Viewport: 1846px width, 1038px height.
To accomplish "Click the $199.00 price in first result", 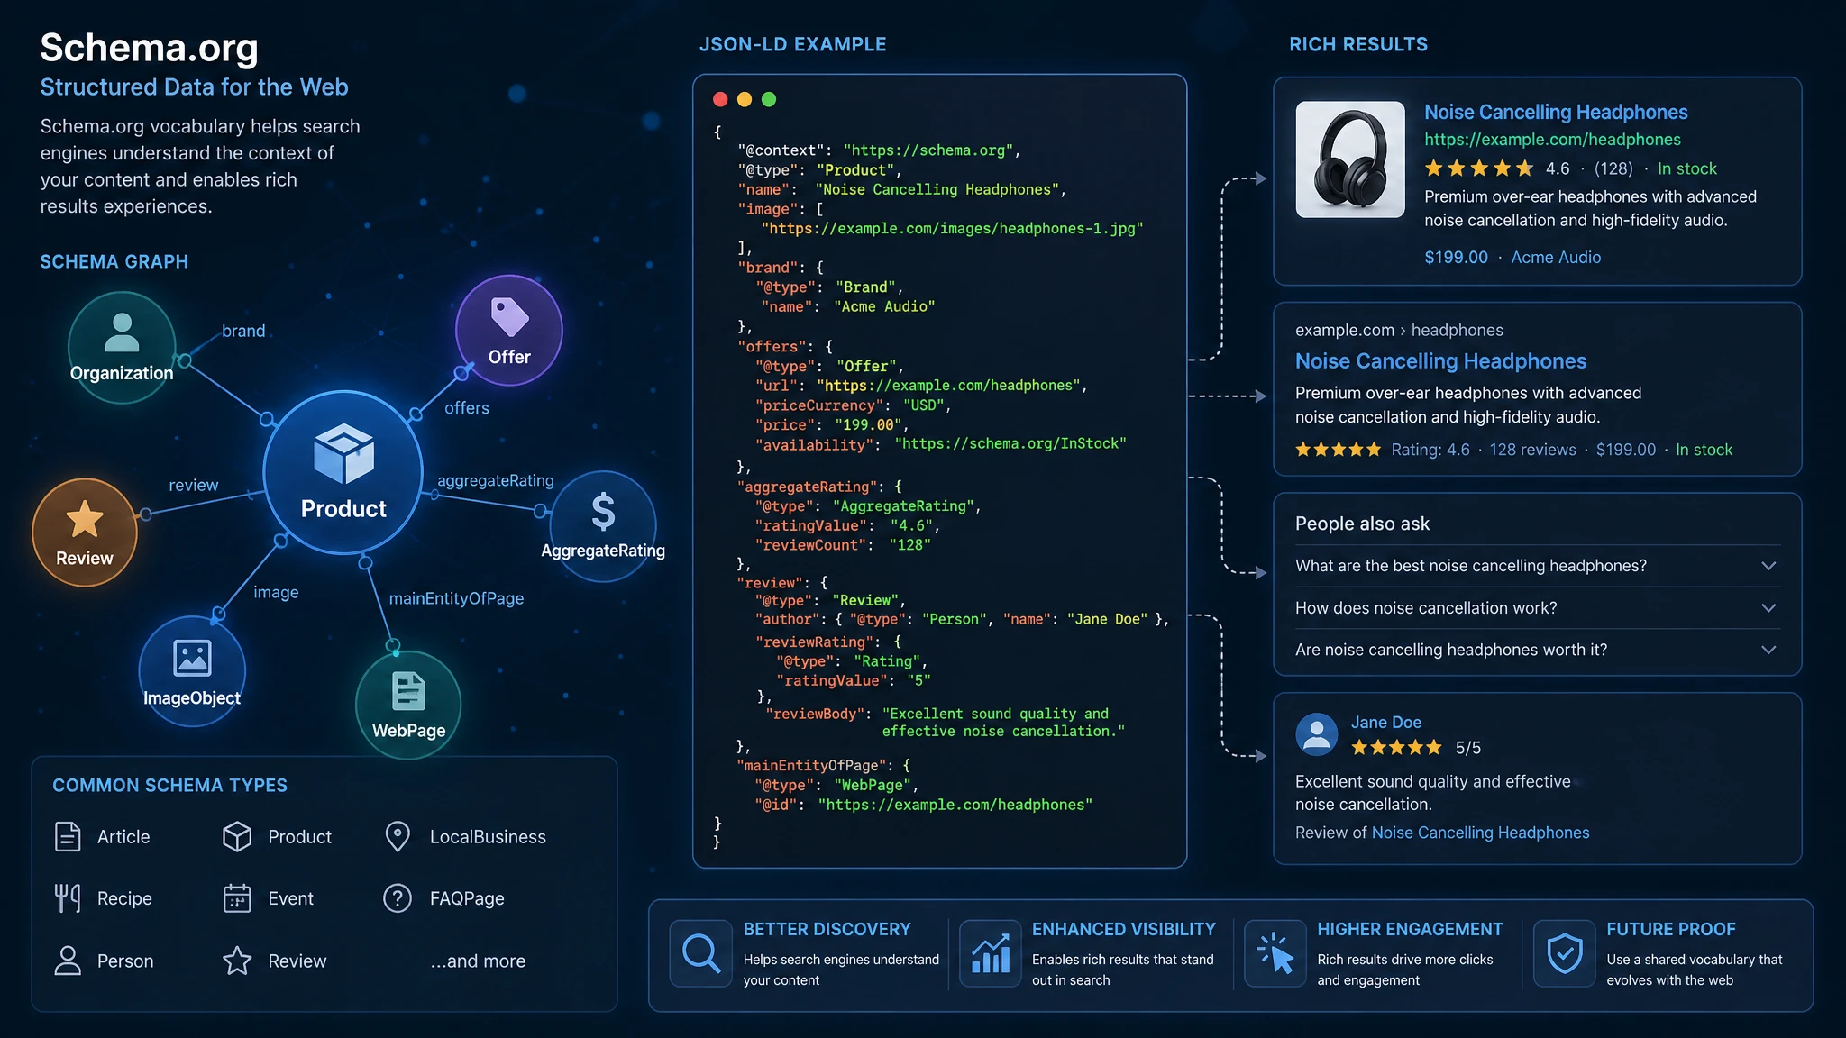I will tap(1456, 258).
